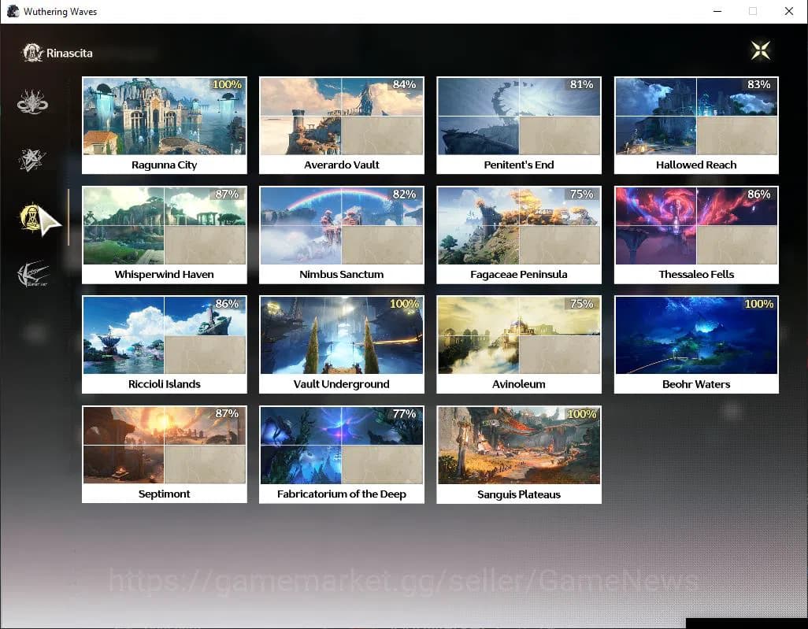Viewport: 808px width, 629px height.
Task: Select the Fabricatorium of the Deep thumbnail
Action: tap(341, 446)
